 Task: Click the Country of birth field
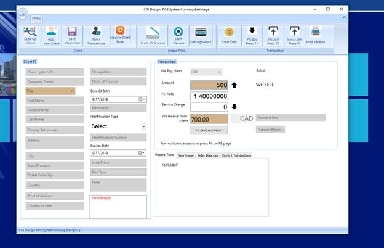tap(54, 206)
